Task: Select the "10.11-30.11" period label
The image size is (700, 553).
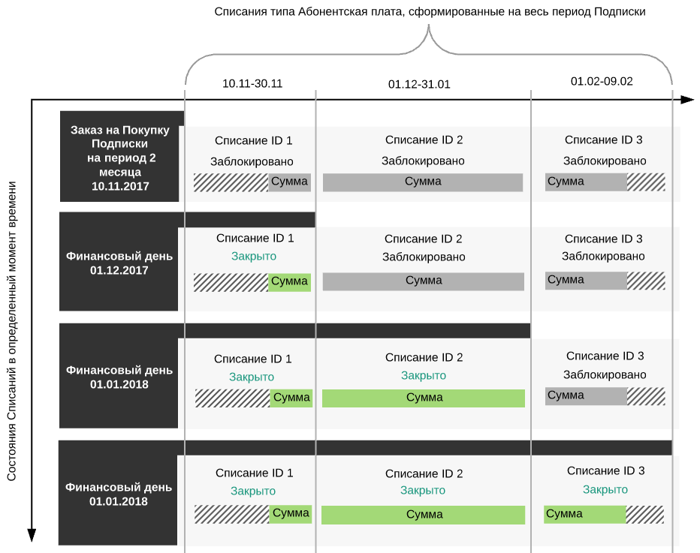Action: coord(252,83)
